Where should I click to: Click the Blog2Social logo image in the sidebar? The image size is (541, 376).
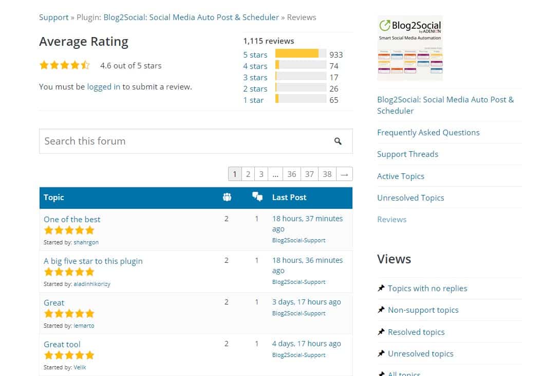tap(410, 48)
